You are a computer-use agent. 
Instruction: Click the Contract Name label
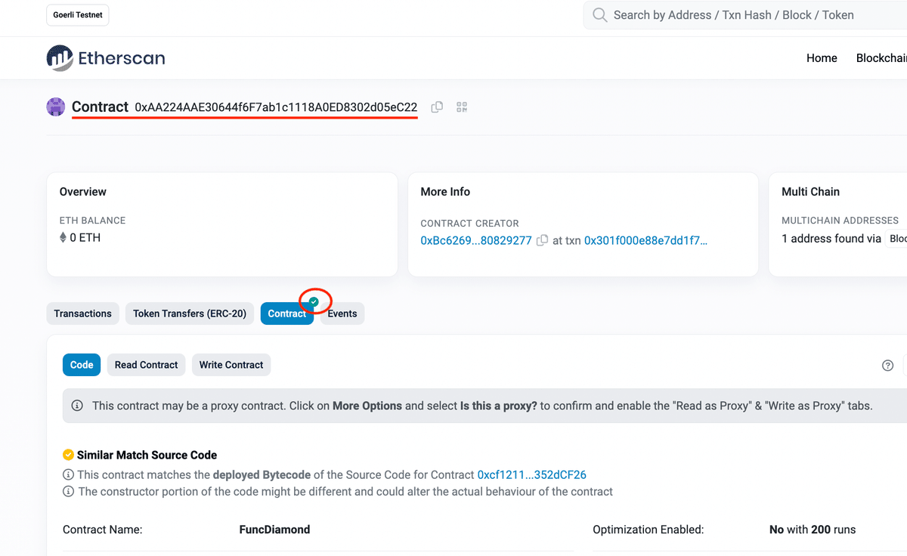click(x=102, y=530)
